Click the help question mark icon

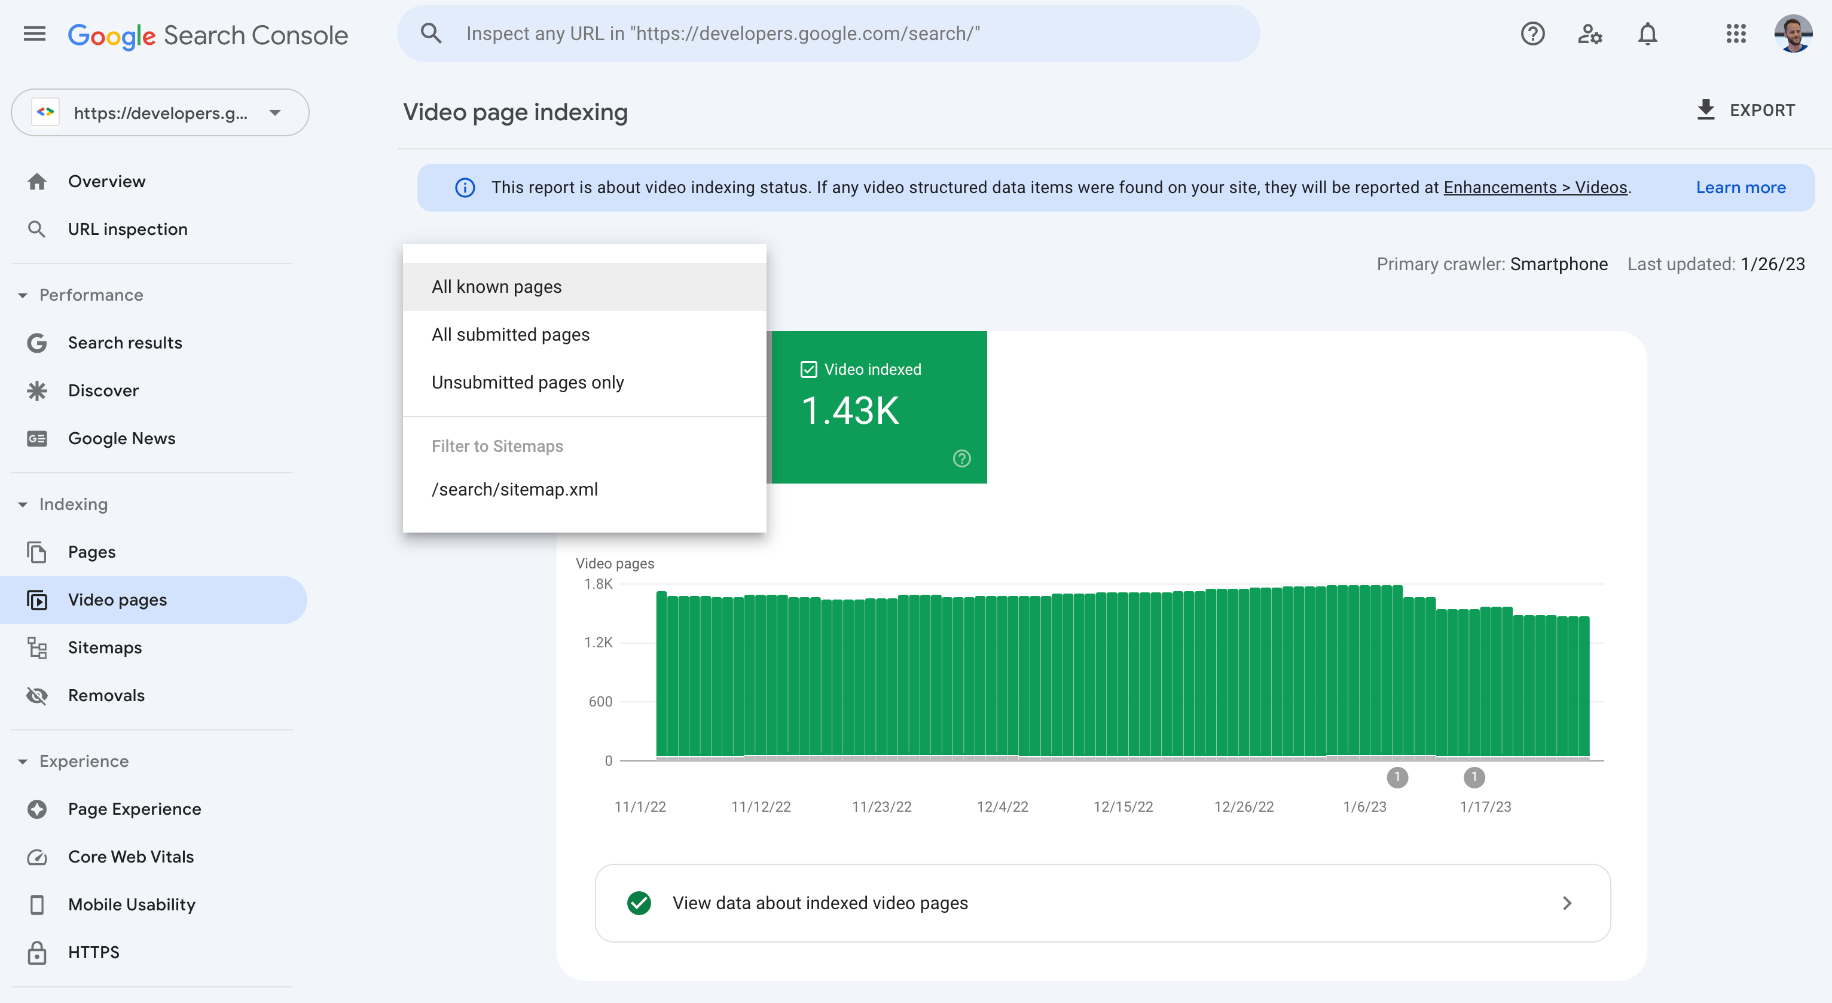[x=1533, y=33]
